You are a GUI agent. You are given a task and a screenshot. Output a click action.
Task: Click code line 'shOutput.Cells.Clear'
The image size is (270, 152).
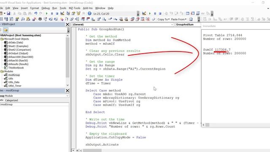pyautogui.click(x=105, y=54)
